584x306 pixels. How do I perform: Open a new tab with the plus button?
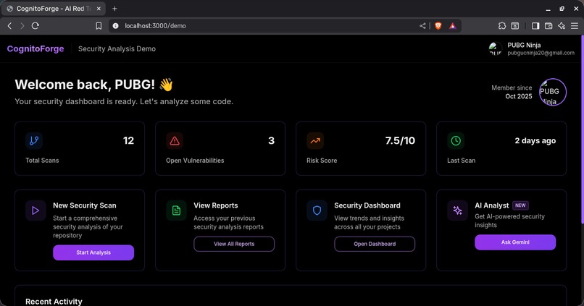pos(114,9)
